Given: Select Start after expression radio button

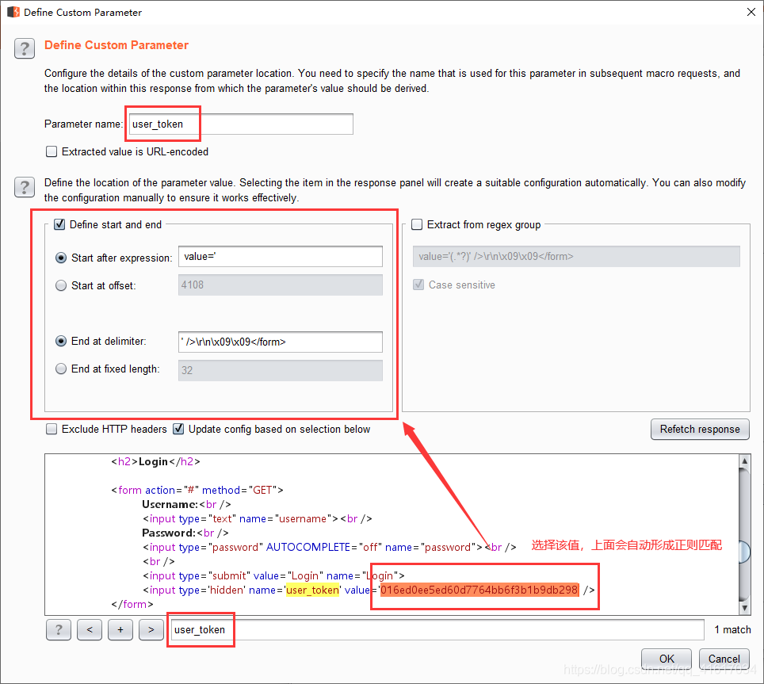Looking at the screenshot, I should 61,258.
